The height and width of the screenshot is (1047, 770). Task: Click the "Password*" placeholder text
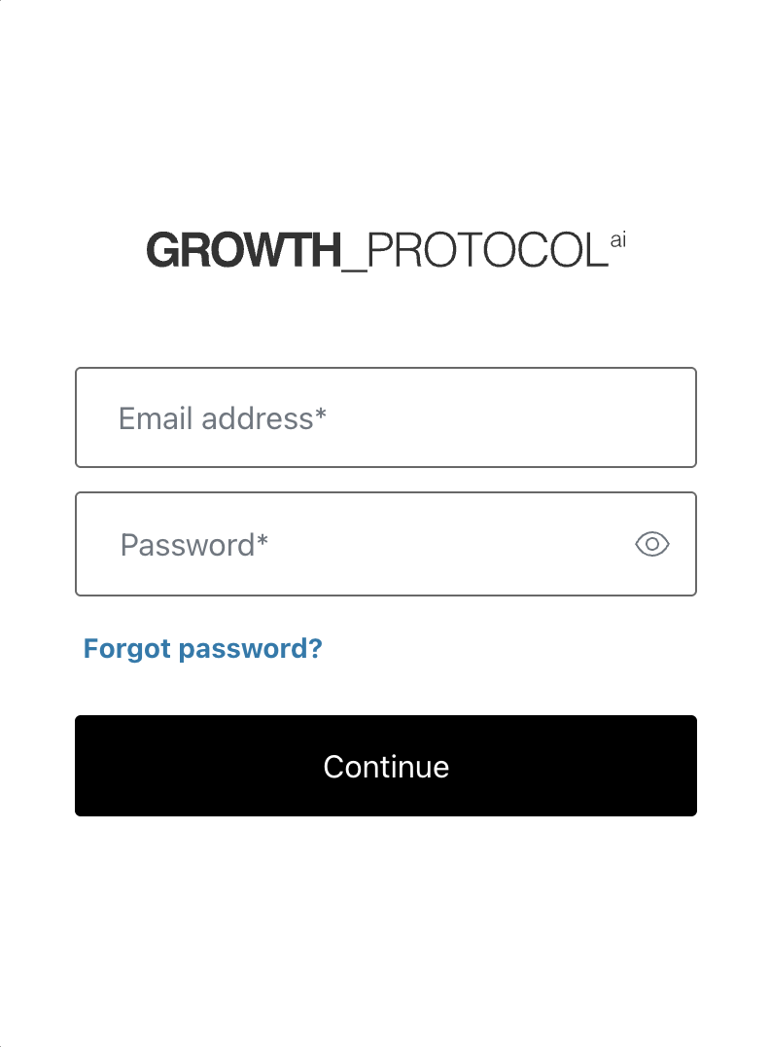coord(193,544)
